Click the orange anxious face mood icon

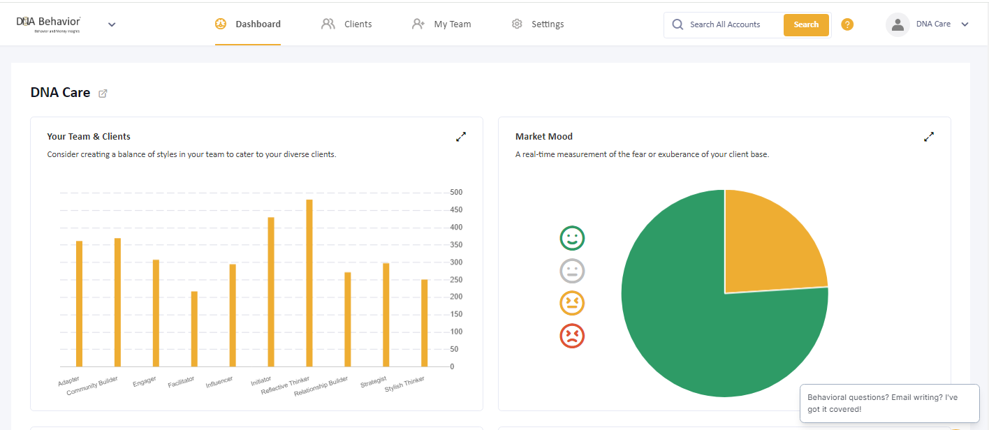coord(572,303)
